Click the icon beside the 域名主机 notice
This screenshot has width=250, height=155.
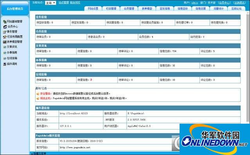[38, 98]
